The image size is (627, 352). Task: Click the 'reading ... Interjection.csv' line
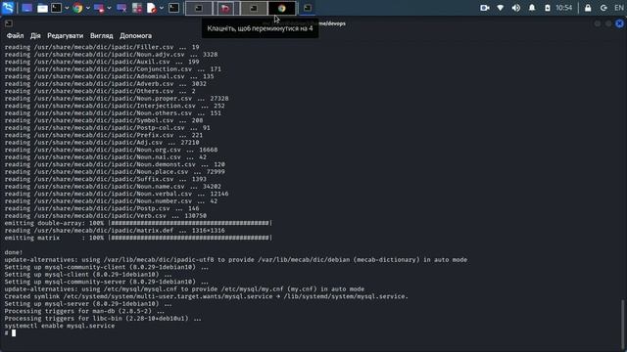[x=115, y=106]
